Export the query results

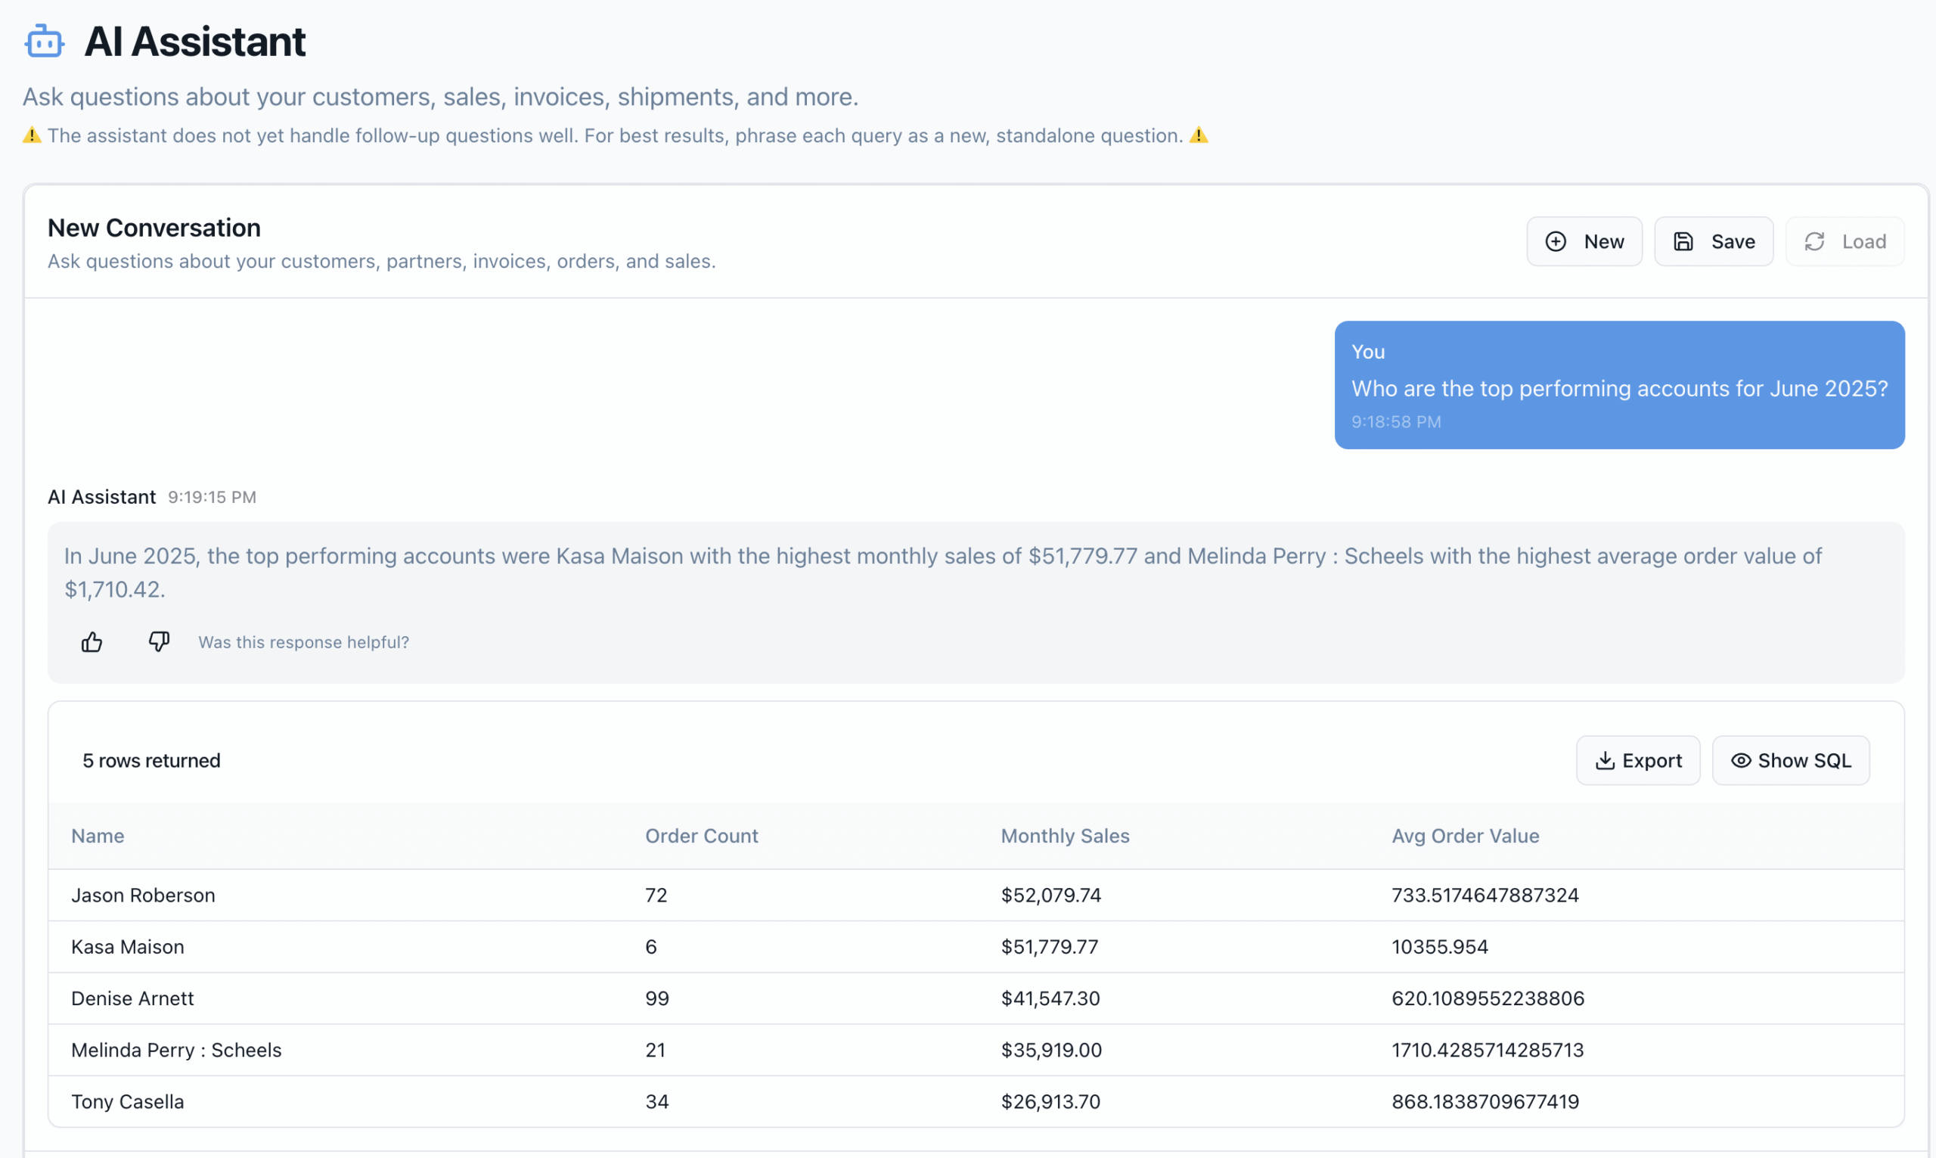tap(1638, 761)
